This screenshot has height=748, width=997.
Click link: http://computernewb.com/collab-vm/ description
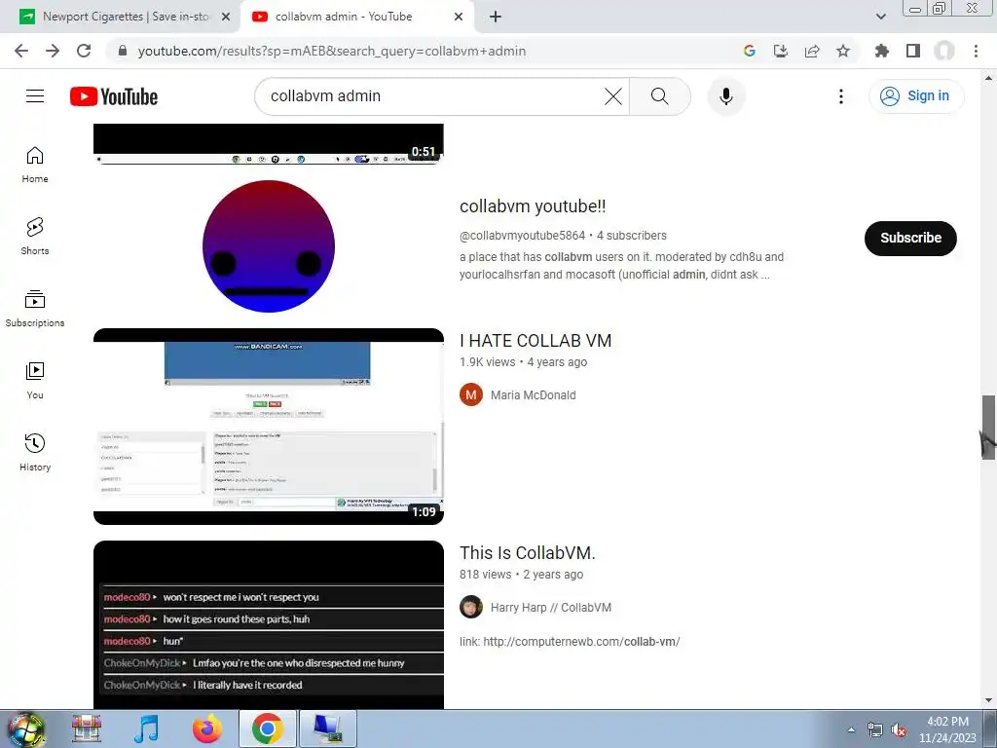click(570, 642)
